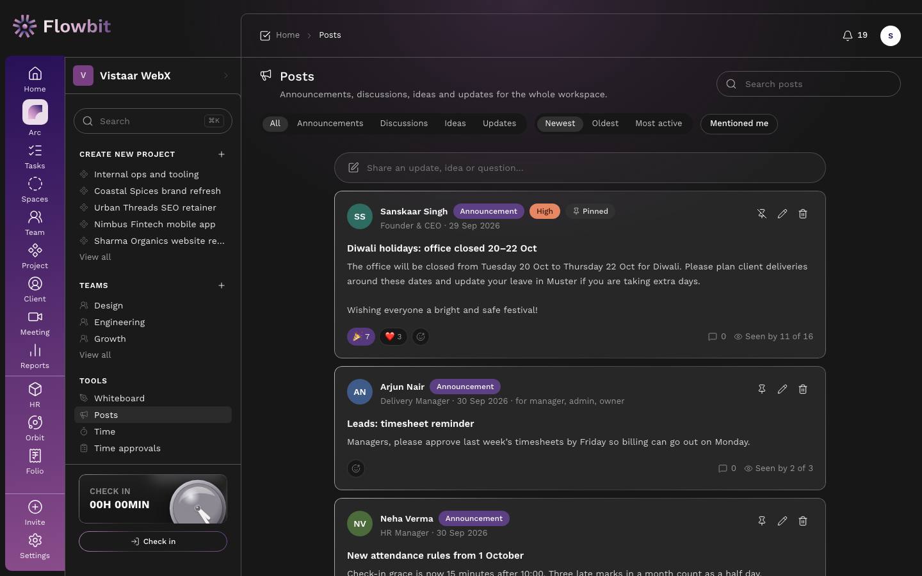Edit the Diwali holidays post

click(x=782, y=214)
